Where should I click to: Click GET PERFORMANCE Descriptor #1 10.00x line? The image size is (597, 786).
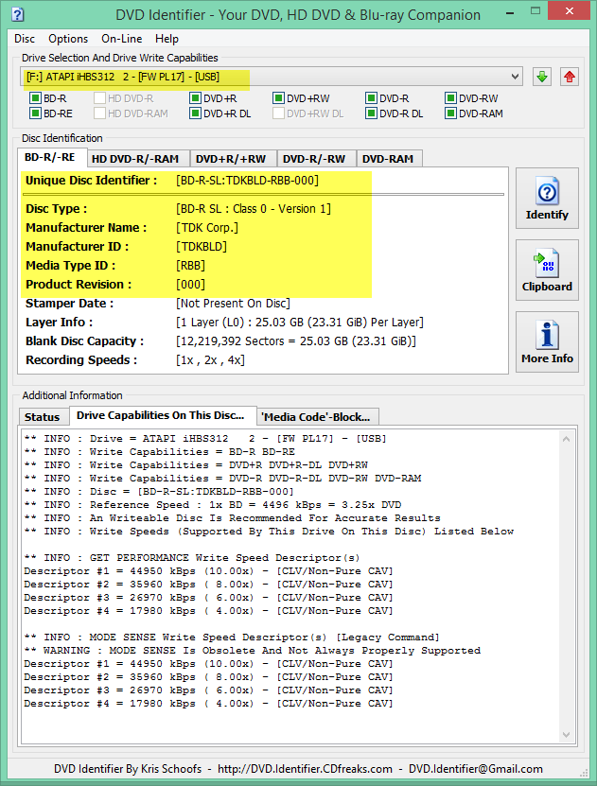coord(208,571)
